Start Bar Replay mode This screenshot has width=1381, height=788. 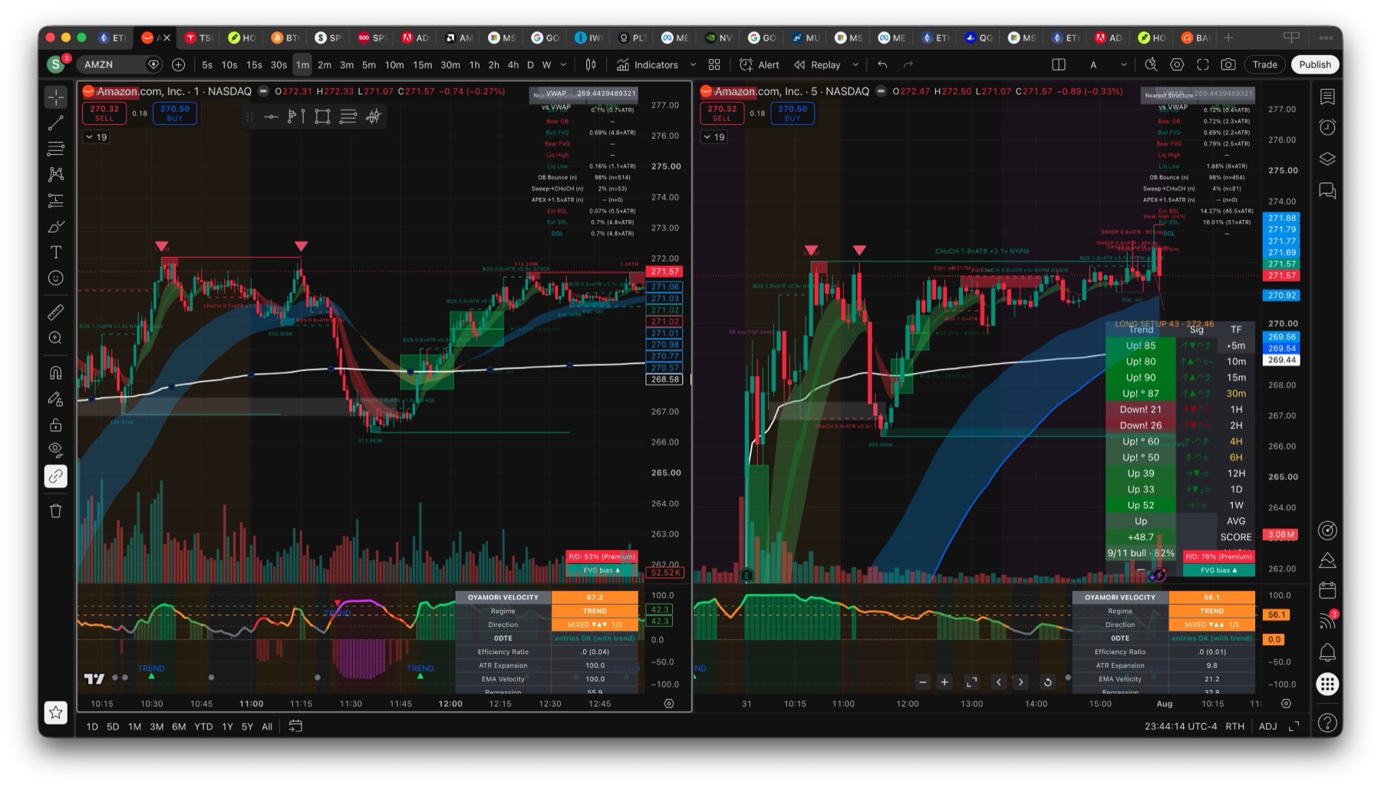[818, 65]
